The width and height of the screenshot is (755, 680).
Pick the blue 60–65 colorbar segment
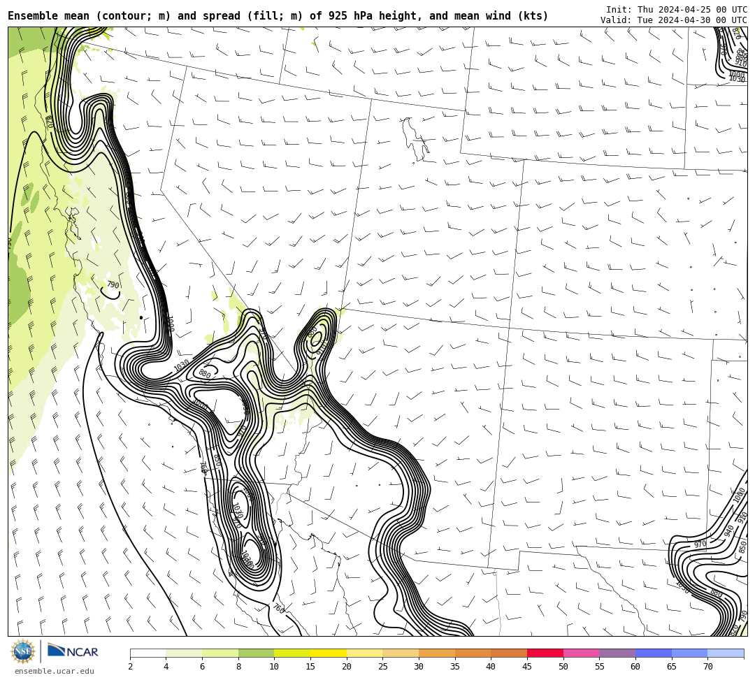pos(654,653)
